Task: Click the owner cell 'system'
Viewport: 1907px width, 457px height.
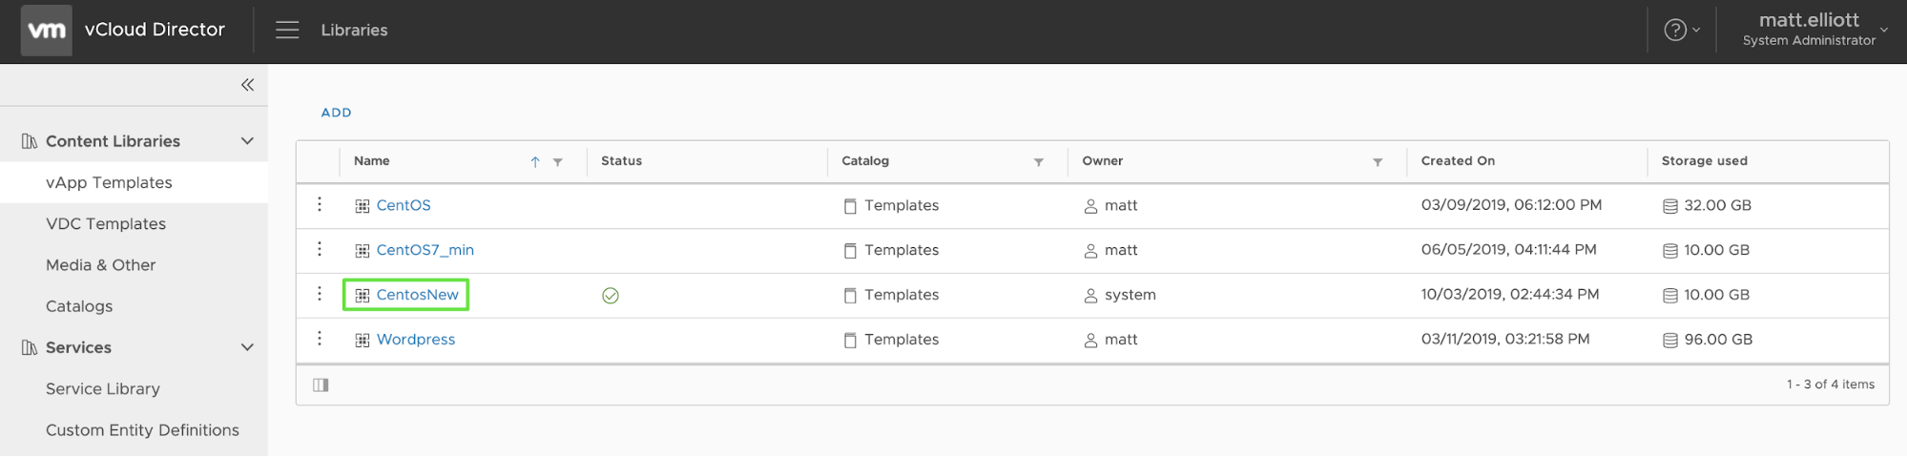Action: 1130,295
